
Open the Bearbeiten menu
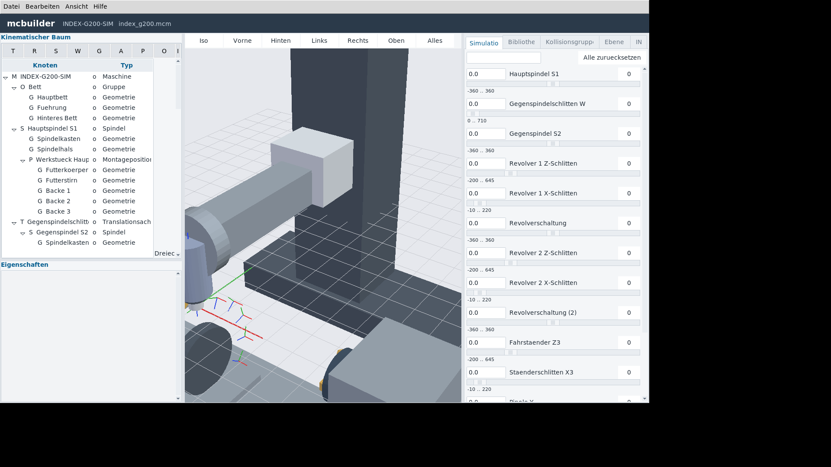(x=42, y=6)
